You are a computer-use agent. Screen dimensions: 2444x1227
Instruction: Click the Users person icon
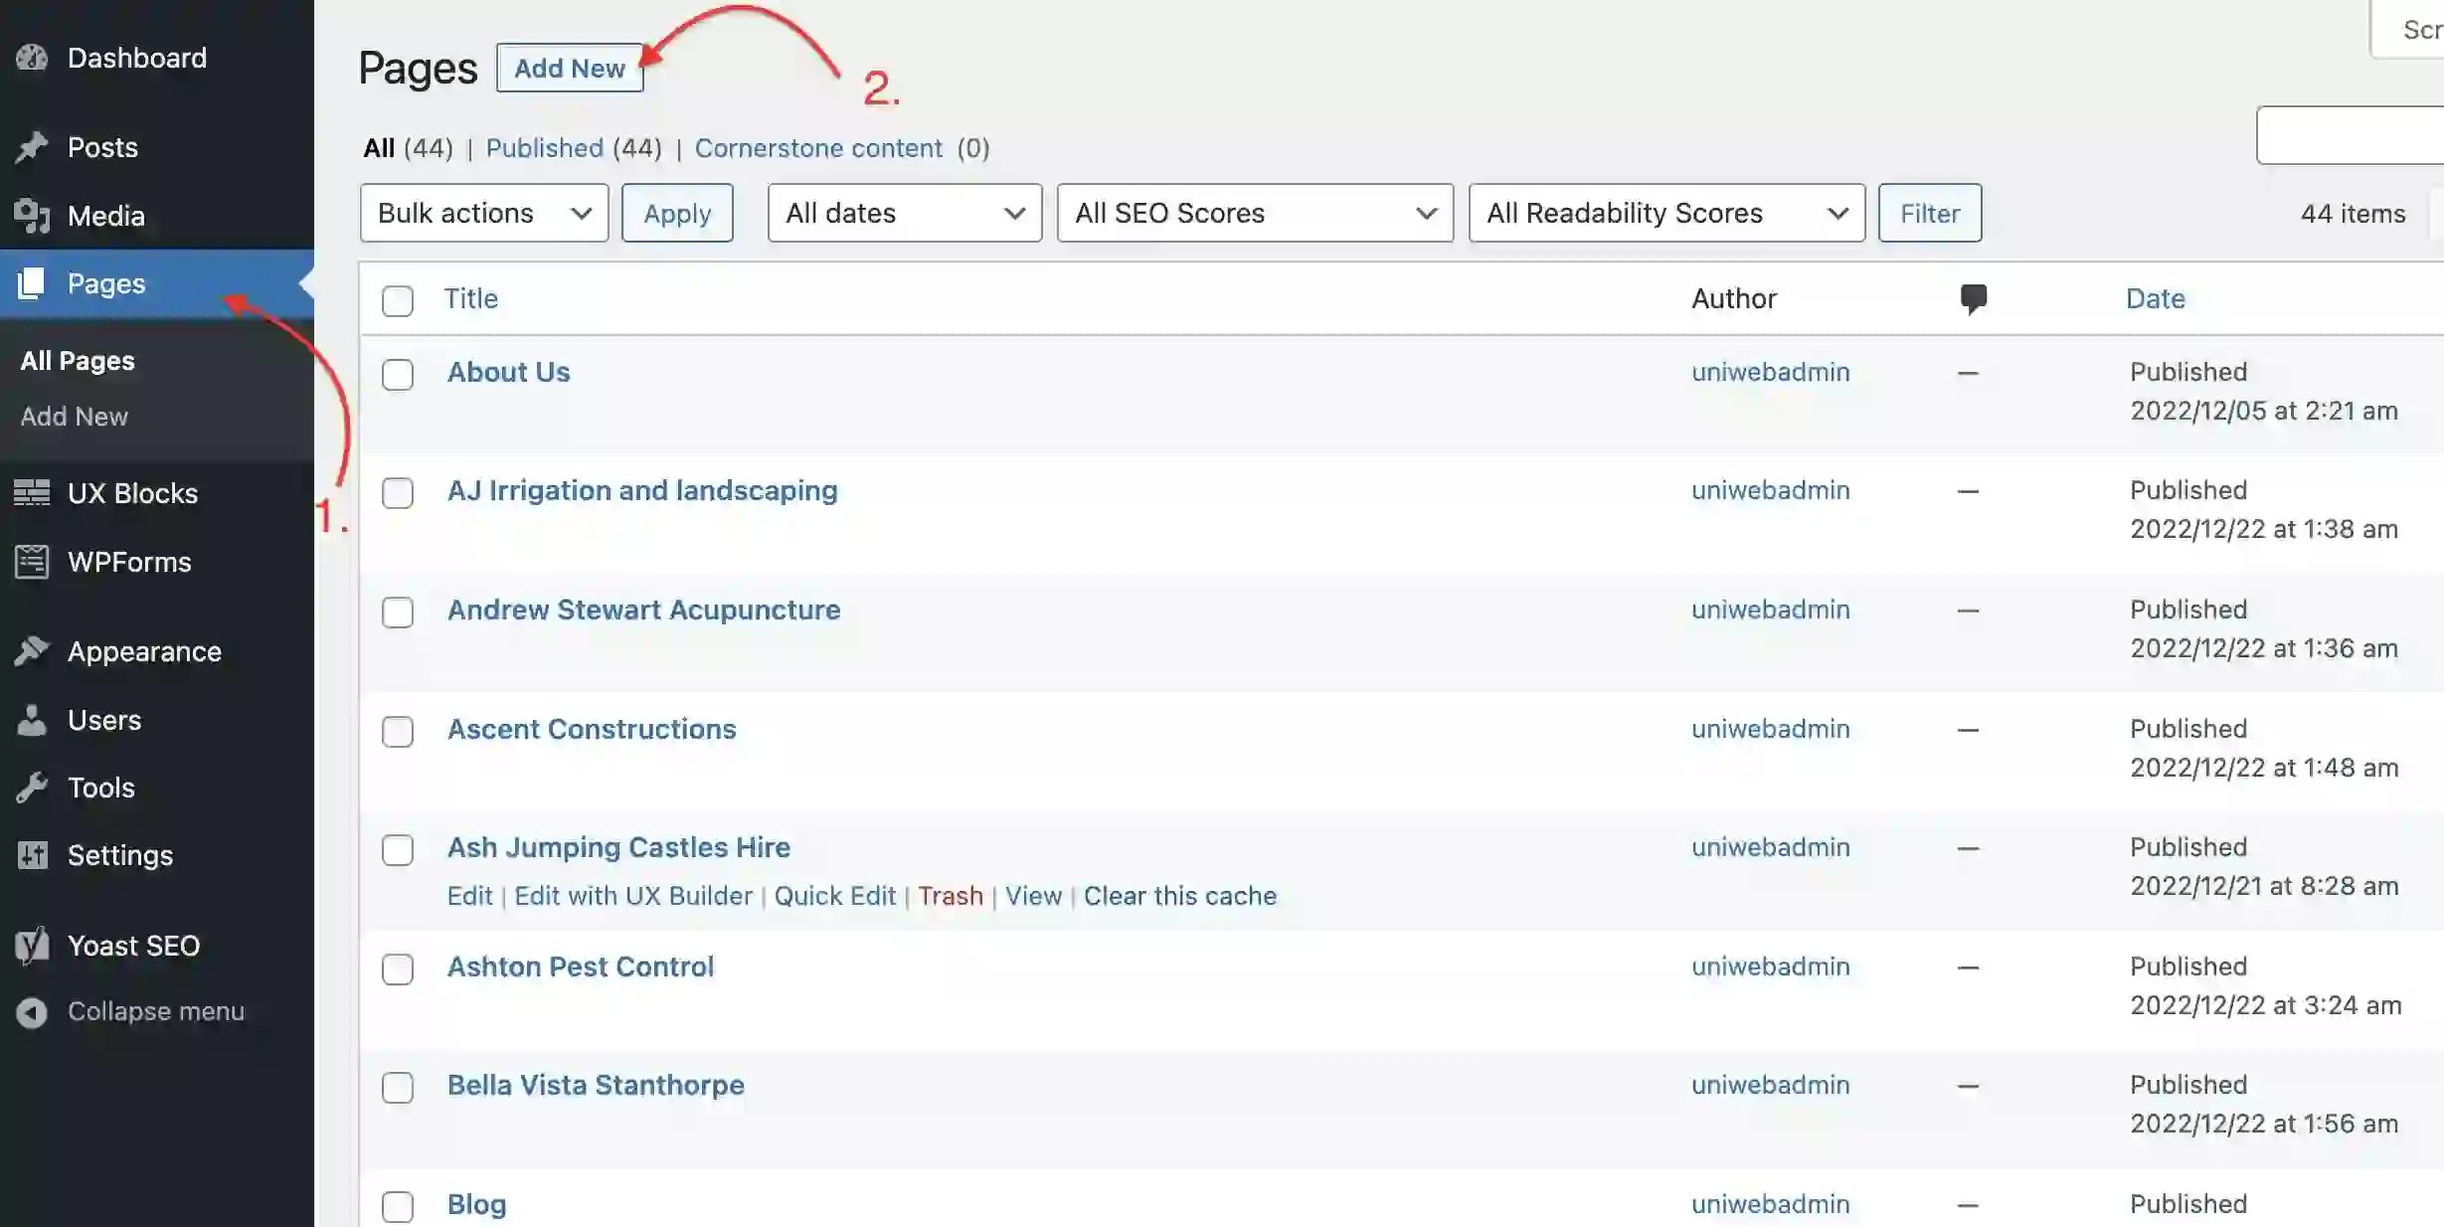coord(32,720)
